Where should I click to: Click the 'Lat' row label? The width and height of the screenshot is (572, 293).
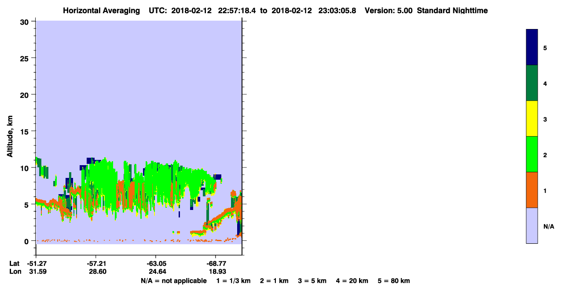tap(14, 264)
